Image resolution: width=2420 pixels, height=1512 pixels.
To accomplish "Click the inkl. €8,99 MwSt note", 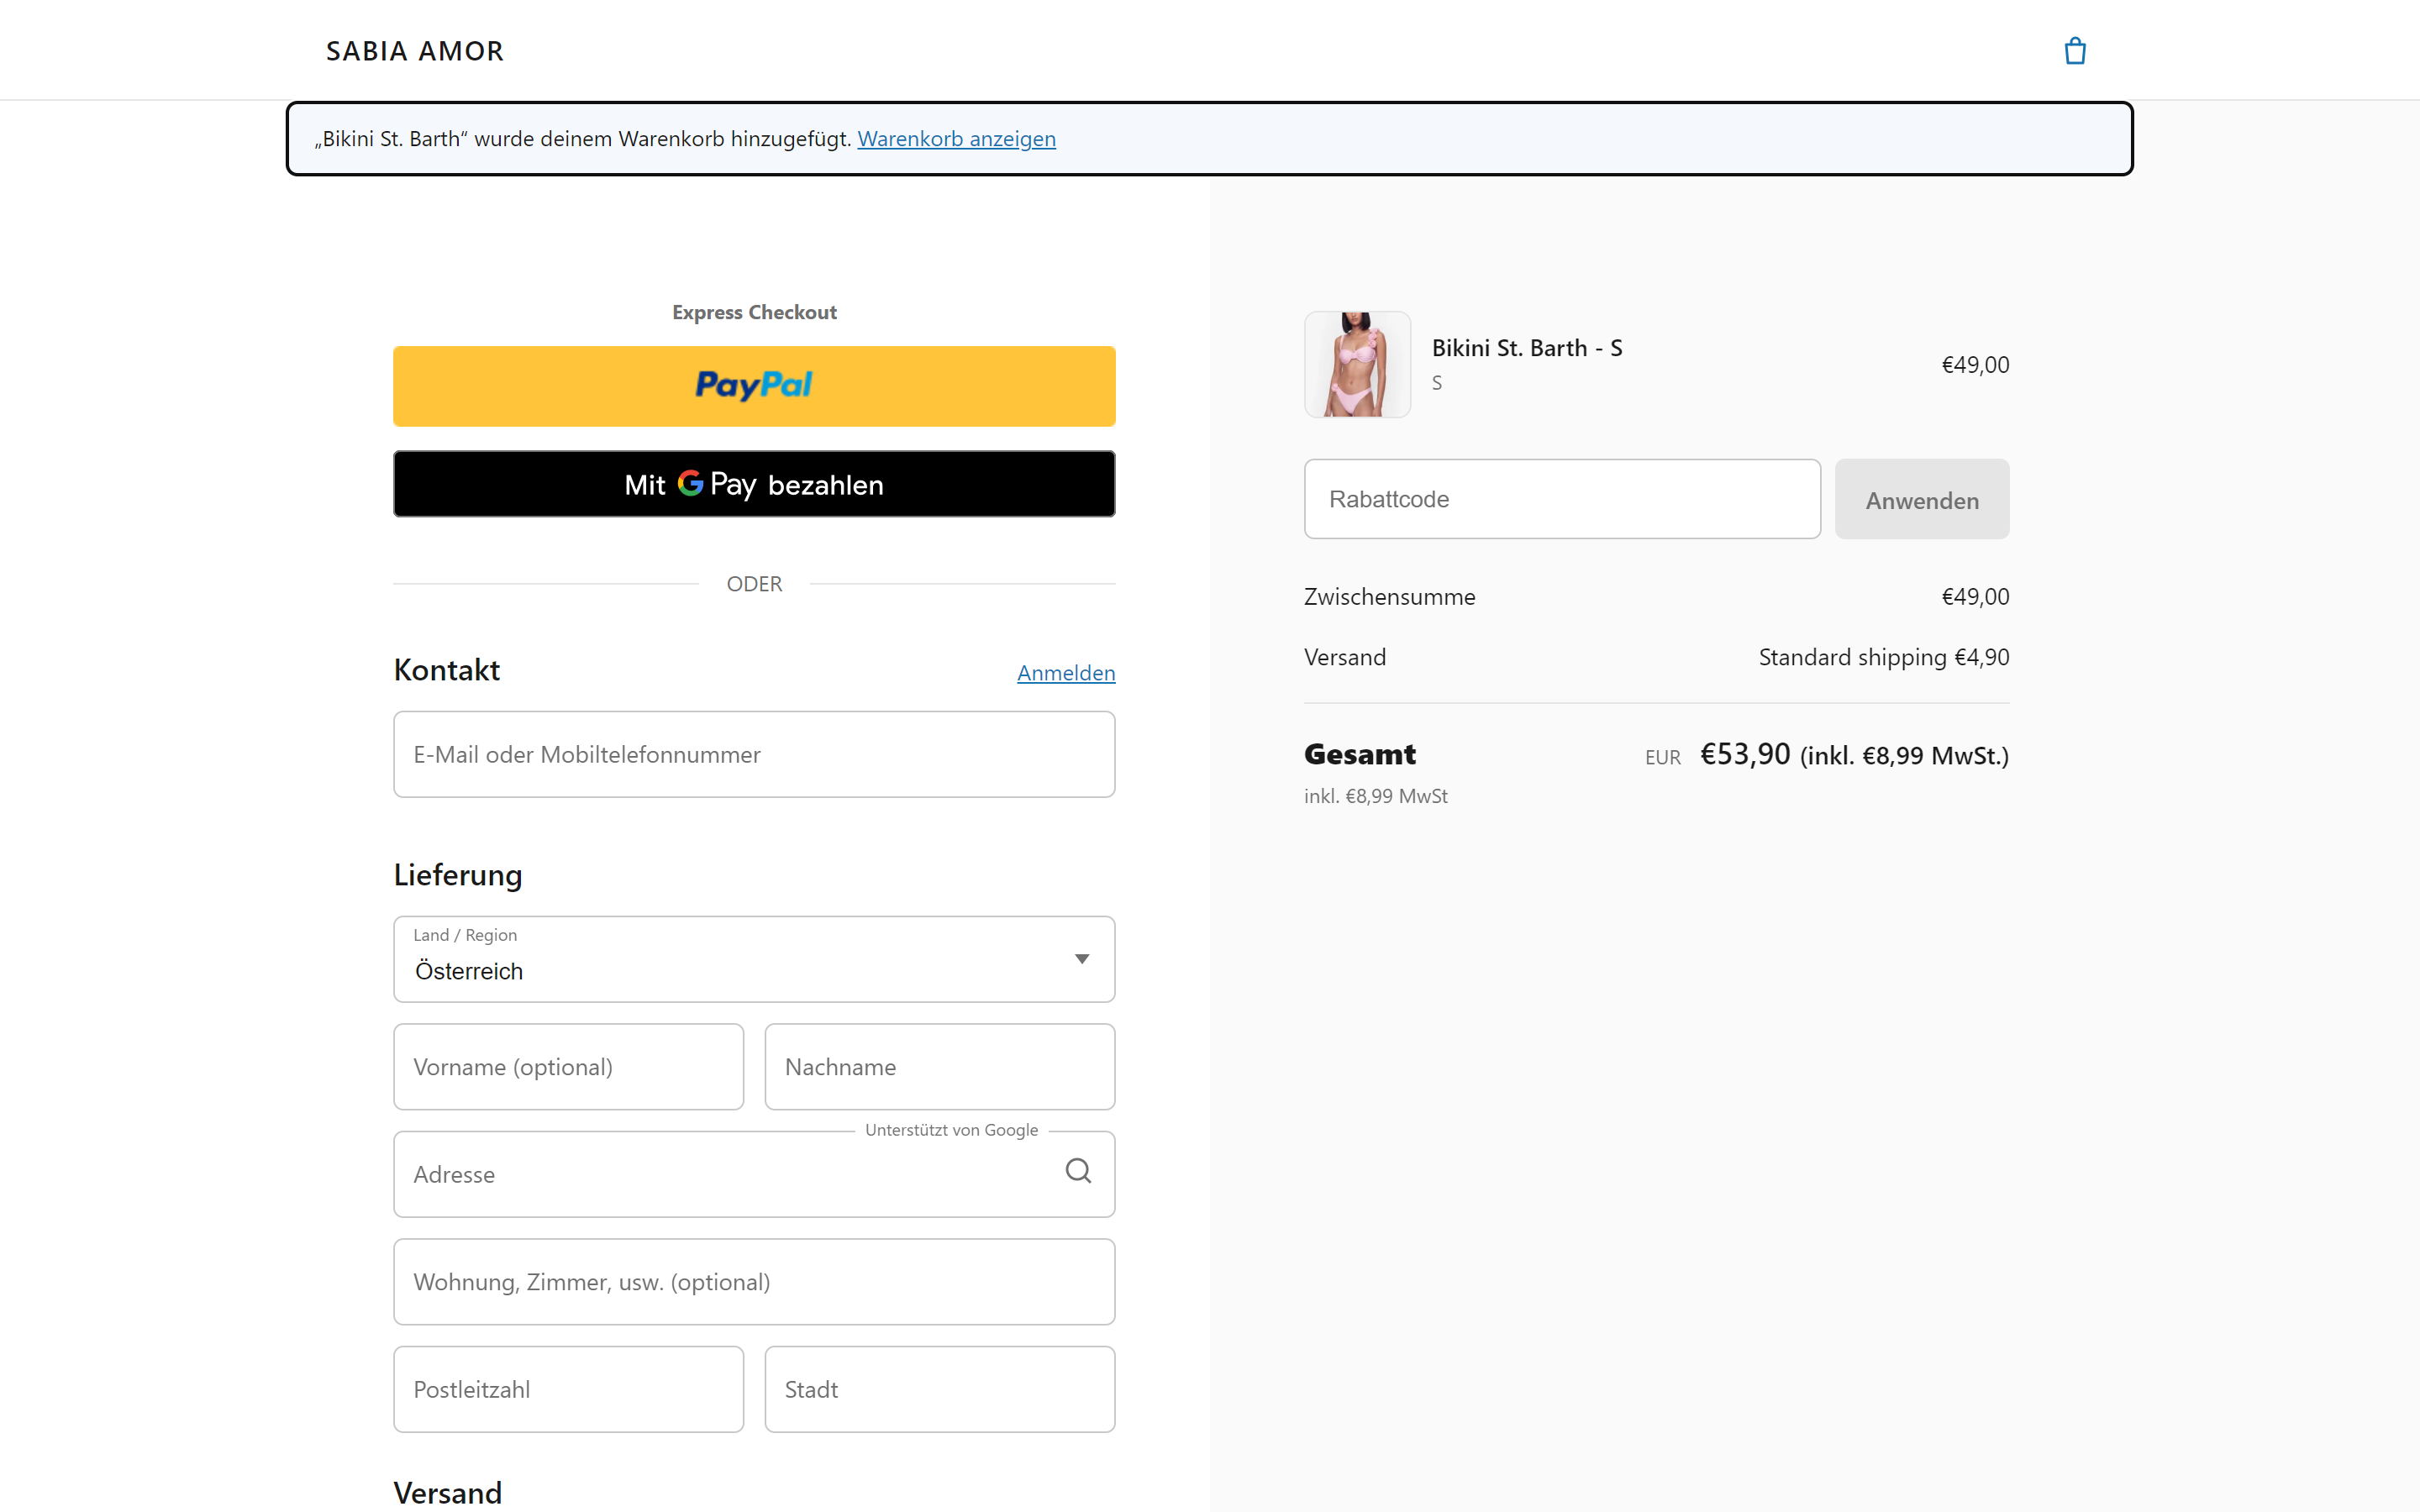I will 1375,796.
